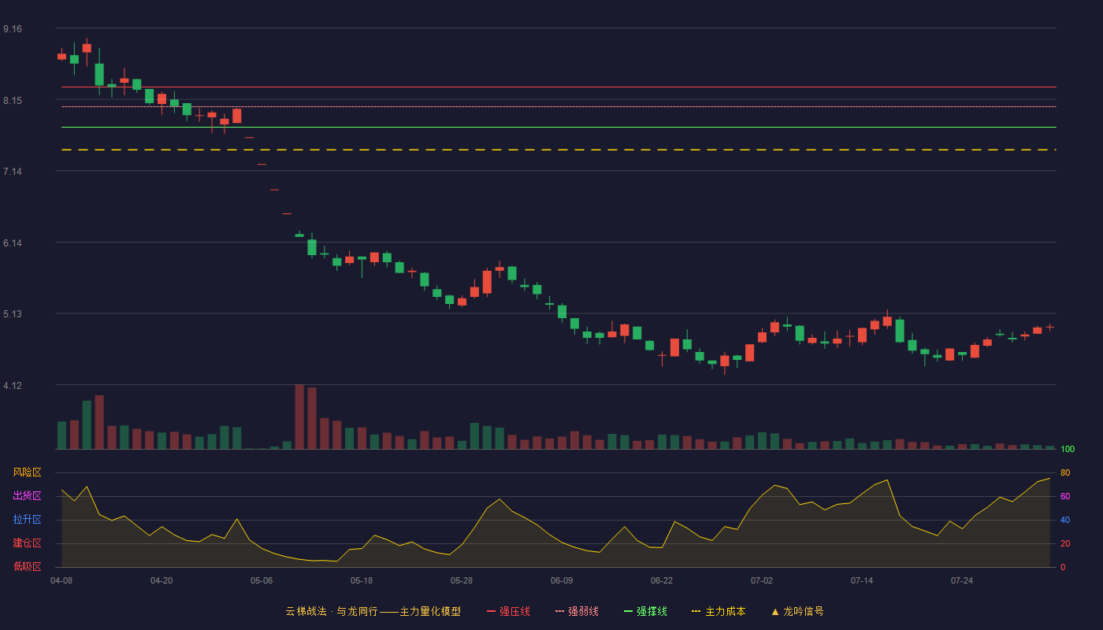
Task: Click the last candlestick at far right
Action: point(1049,327)
